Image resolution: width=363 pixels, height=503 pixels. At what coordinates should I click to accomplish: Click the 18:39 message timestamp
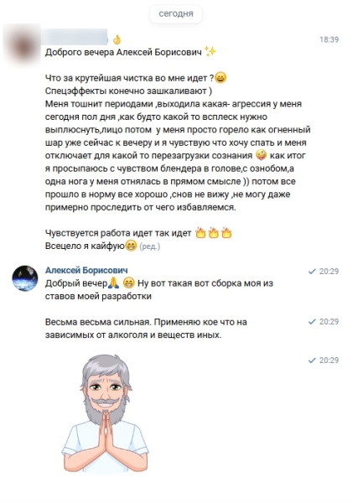pos(329,39)
